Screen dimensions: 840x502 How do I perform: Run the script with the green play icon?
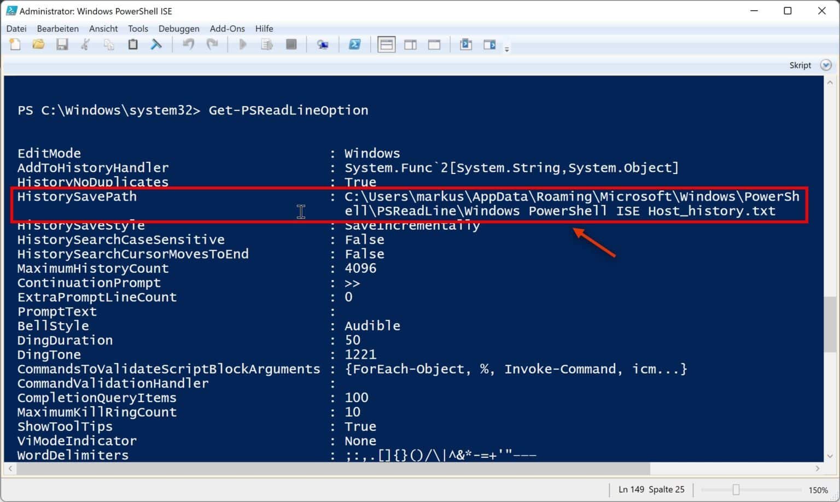(242, 44)
